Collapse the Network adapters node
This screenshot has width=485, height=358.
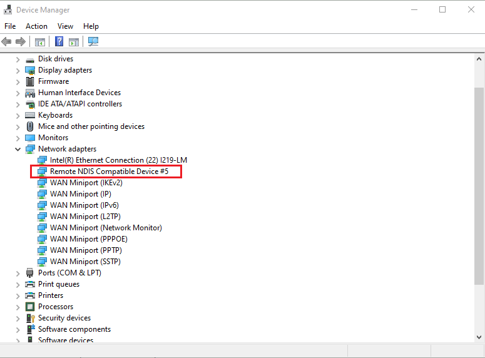tap(18, 150)
